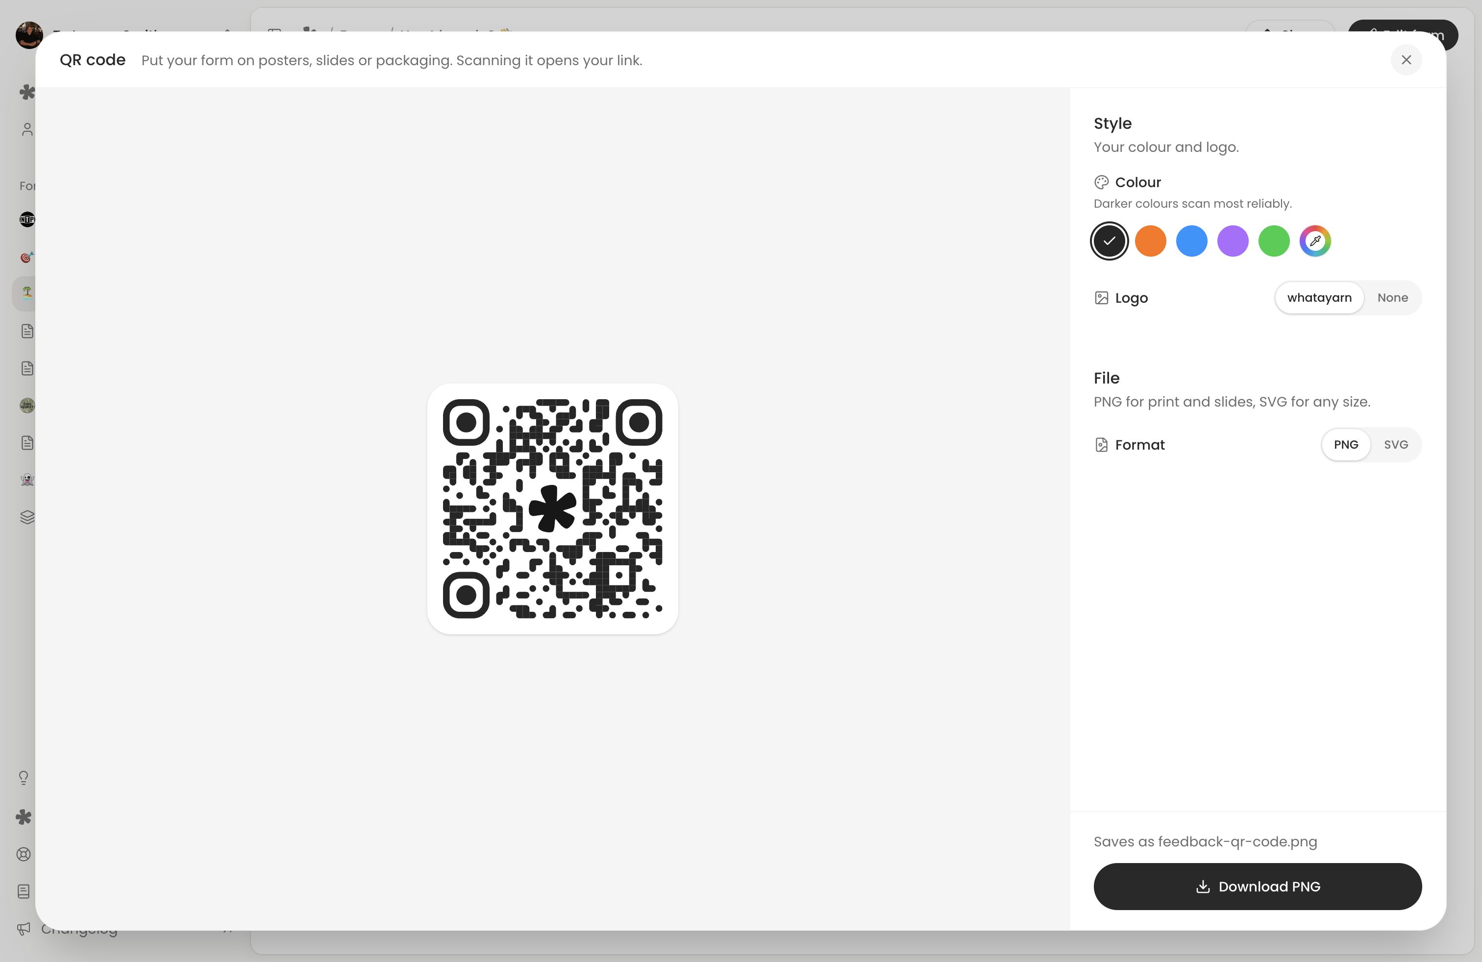
Task: Set the logo to None
Action: click(1392, 297)
